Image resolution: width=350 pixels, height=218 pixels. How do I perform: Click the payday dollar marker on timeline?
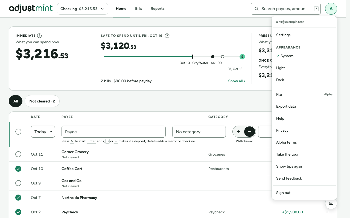(242, 57)
